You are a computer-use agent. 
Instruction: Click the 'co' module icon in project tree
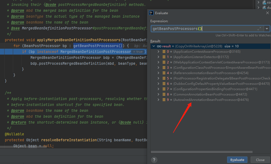coord(264,2)
